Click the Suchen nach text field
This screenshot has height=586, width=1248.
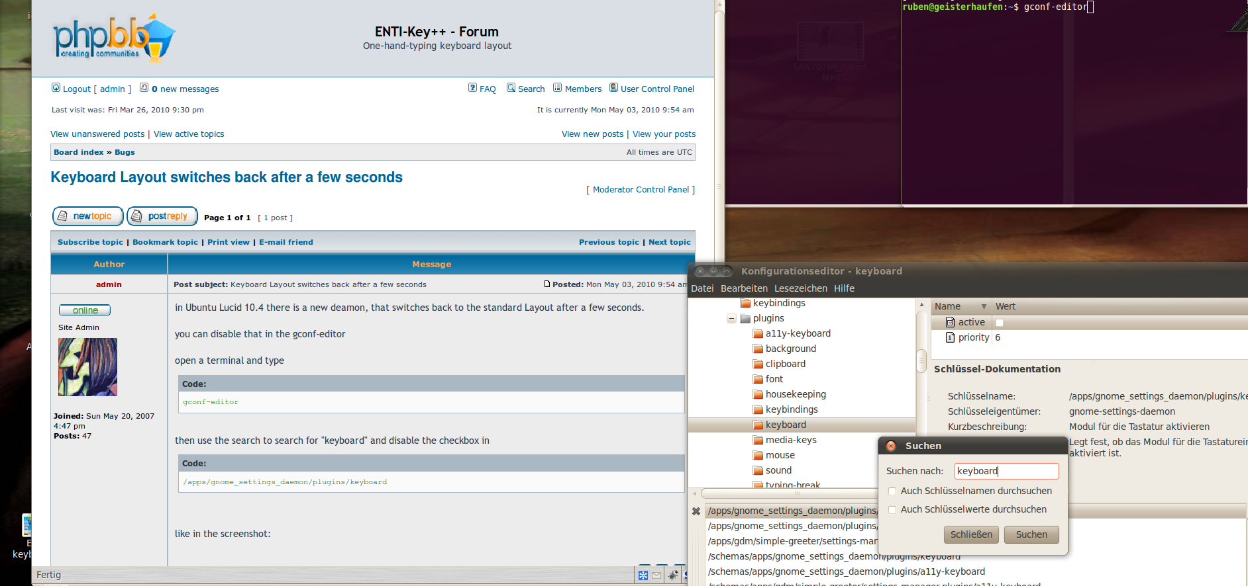(1006, 471)
